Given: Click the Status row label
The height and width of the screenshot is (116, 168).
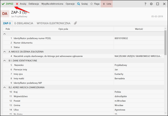Looking at the screenshot, I should (17, 47).
